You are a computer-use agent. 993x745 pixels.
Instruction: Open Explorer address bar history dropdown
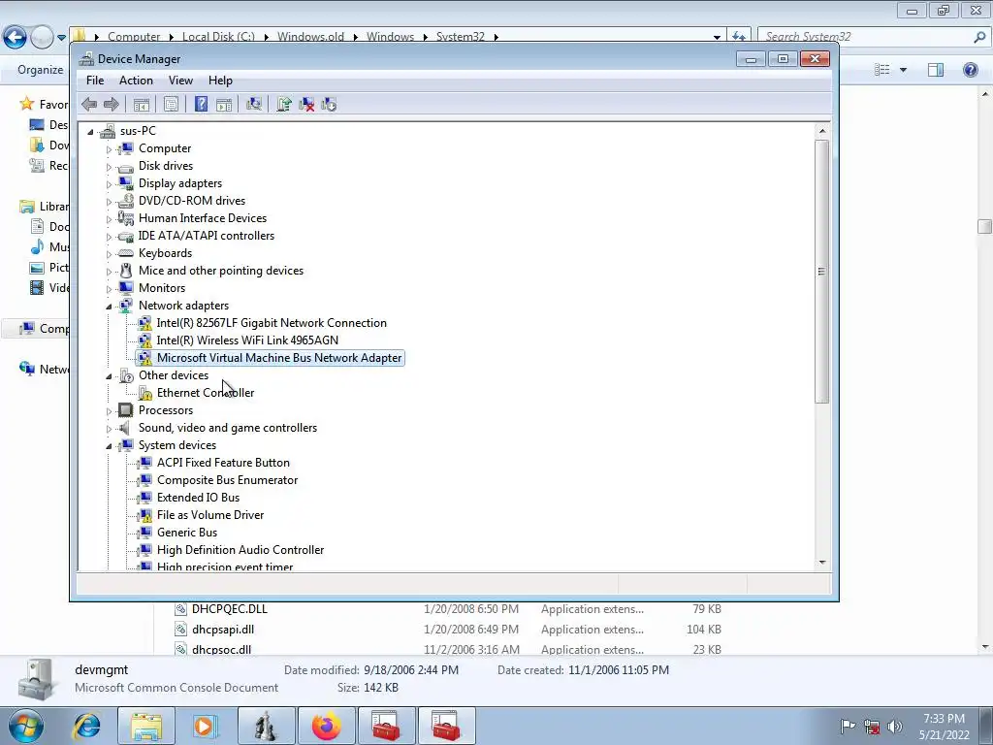coord(717,38)
